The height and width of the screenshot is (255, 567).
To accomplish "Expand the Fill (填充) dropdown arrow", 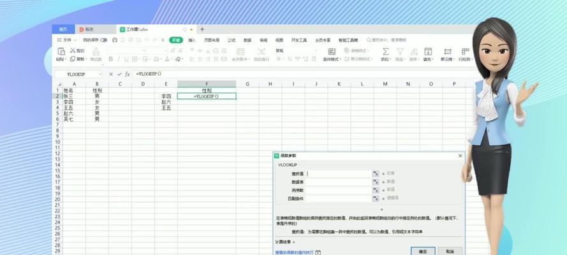I will (432, 59).
